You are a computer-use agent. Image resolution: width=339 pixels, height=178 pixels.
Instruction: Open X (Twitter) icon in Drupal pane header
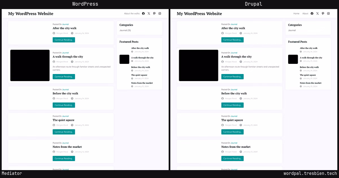[x=318, y=14]
